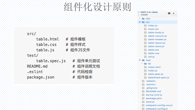Open karma.conf.js file
This screenshot has height=110, width=195.
(x=154, y=95)
